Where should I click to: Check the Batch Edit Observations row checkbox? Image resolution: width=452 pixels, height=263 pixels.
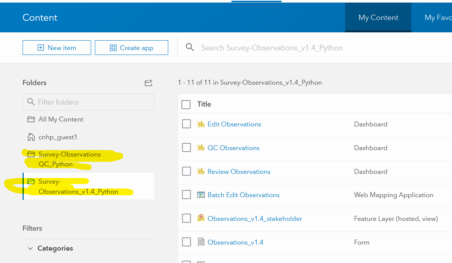[186, 195]
